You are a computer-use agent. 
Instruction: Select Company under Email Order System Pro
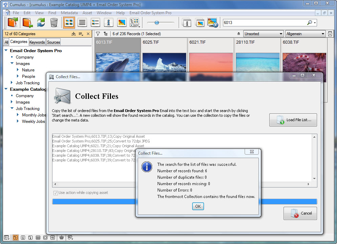click(25, 57)
